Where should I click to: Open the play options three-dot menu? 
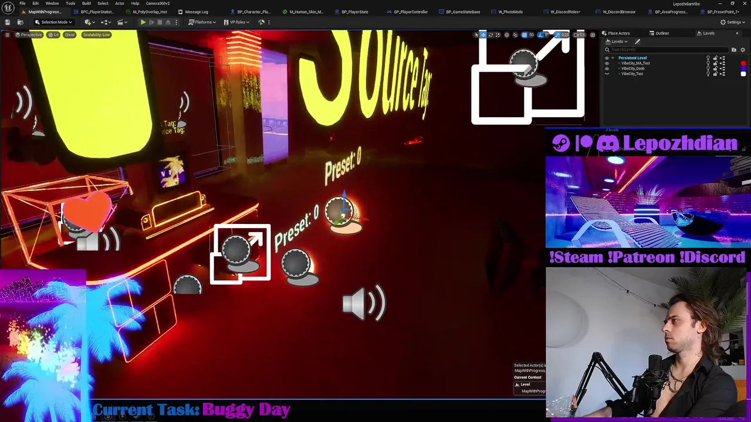176,22
